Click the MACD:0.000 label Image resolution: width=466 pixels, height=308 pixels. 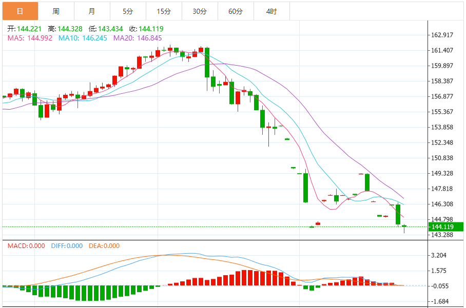26,246
